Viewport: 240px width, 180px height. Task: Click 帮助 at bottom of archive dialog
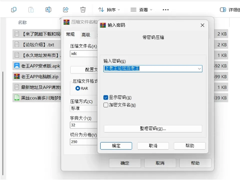tap(195, 163)
